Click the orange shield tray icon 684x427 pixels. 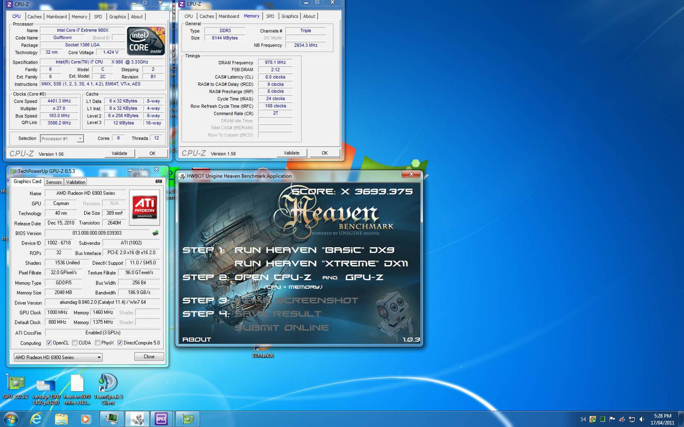point(593,419)
